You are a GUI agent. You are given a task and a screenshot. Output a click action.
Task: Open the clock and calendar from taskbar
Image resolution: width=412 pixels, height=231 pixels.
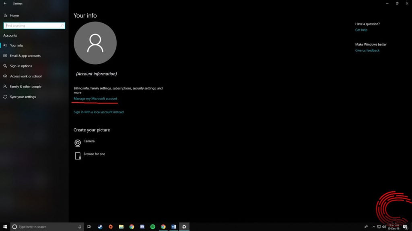point(394,227)
